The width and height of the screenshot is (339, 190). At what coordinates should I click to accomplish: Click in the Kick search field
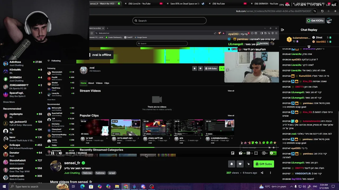(x=169, y=21)
